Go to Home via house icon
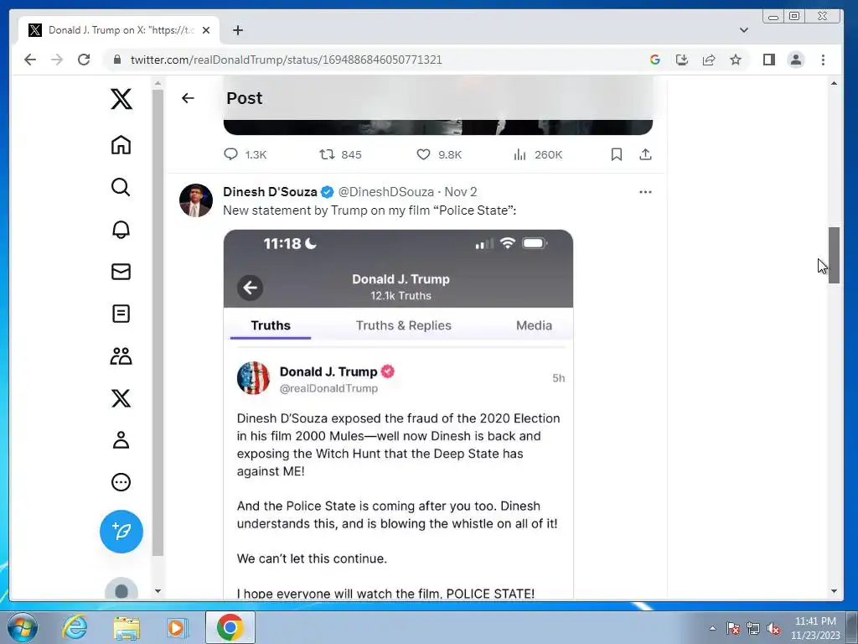The width and height of the screenshot is (858, 644). pyautogui.click(x=121, y=145)
